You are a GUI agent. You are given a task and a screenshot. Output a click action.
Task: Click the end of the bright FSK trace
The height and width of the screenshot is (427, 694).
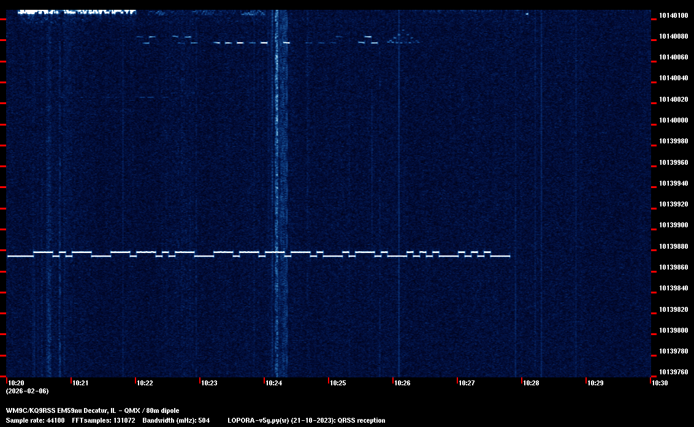click(509, 256)
